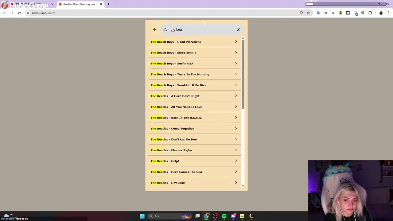This screenshot has height=221, width=393.
Task: Open Chrome three-dot menu
Action: (x=389, y=13)
